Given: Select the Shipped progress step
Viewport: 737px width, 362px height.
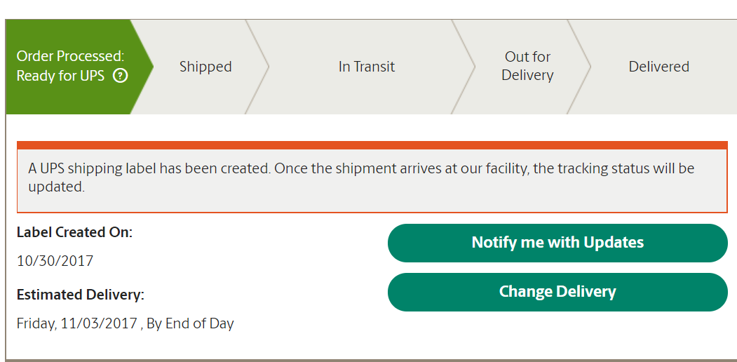Looking at the screenshot, I should click(205, 67).
